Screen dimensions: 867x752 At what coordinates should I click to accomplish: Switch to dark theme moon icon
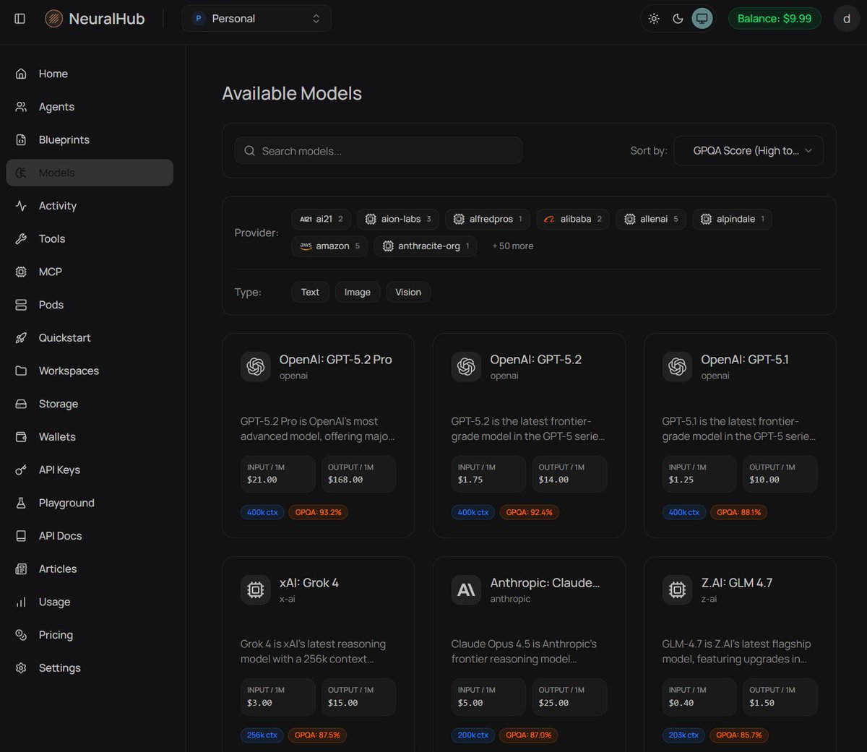pyautogui.click(x=678, y=19)
